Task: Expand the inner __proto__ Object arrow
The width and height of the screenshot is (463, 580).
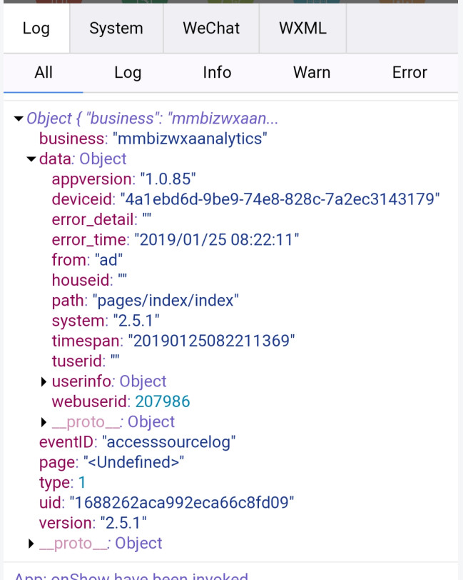Action: [x=44, y=422]
